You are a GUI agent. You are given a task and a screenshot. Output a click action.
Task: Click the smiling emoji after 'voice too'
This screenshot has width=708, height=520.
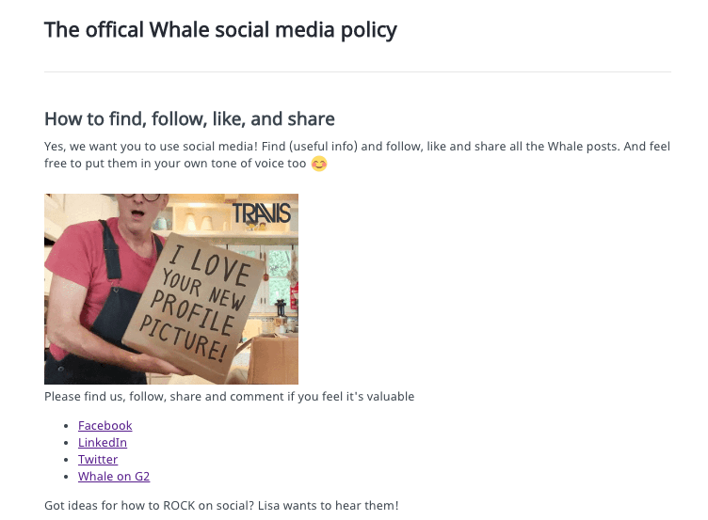320,164
